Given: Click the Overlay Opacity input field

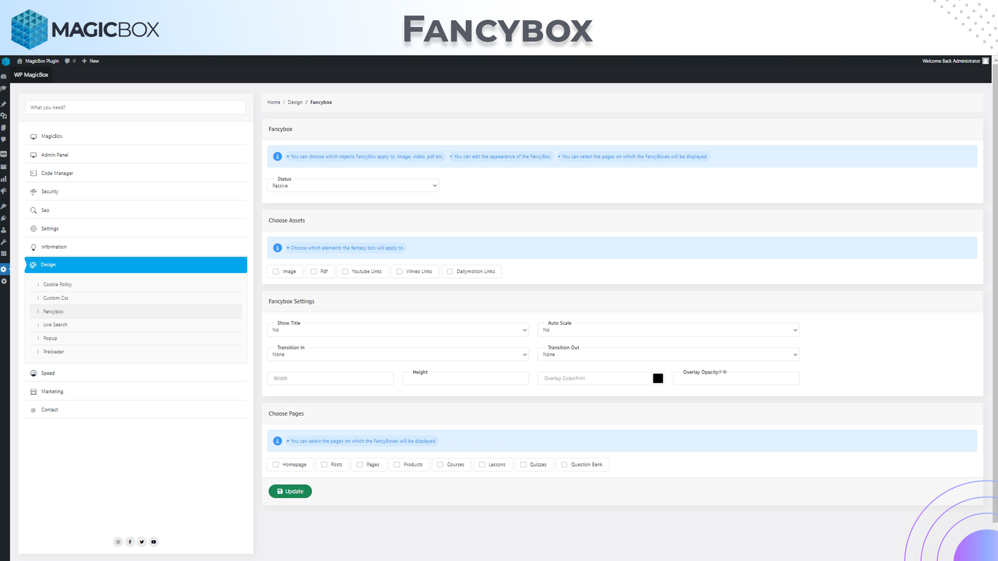Looking at the screenshot, I should 736,379.
